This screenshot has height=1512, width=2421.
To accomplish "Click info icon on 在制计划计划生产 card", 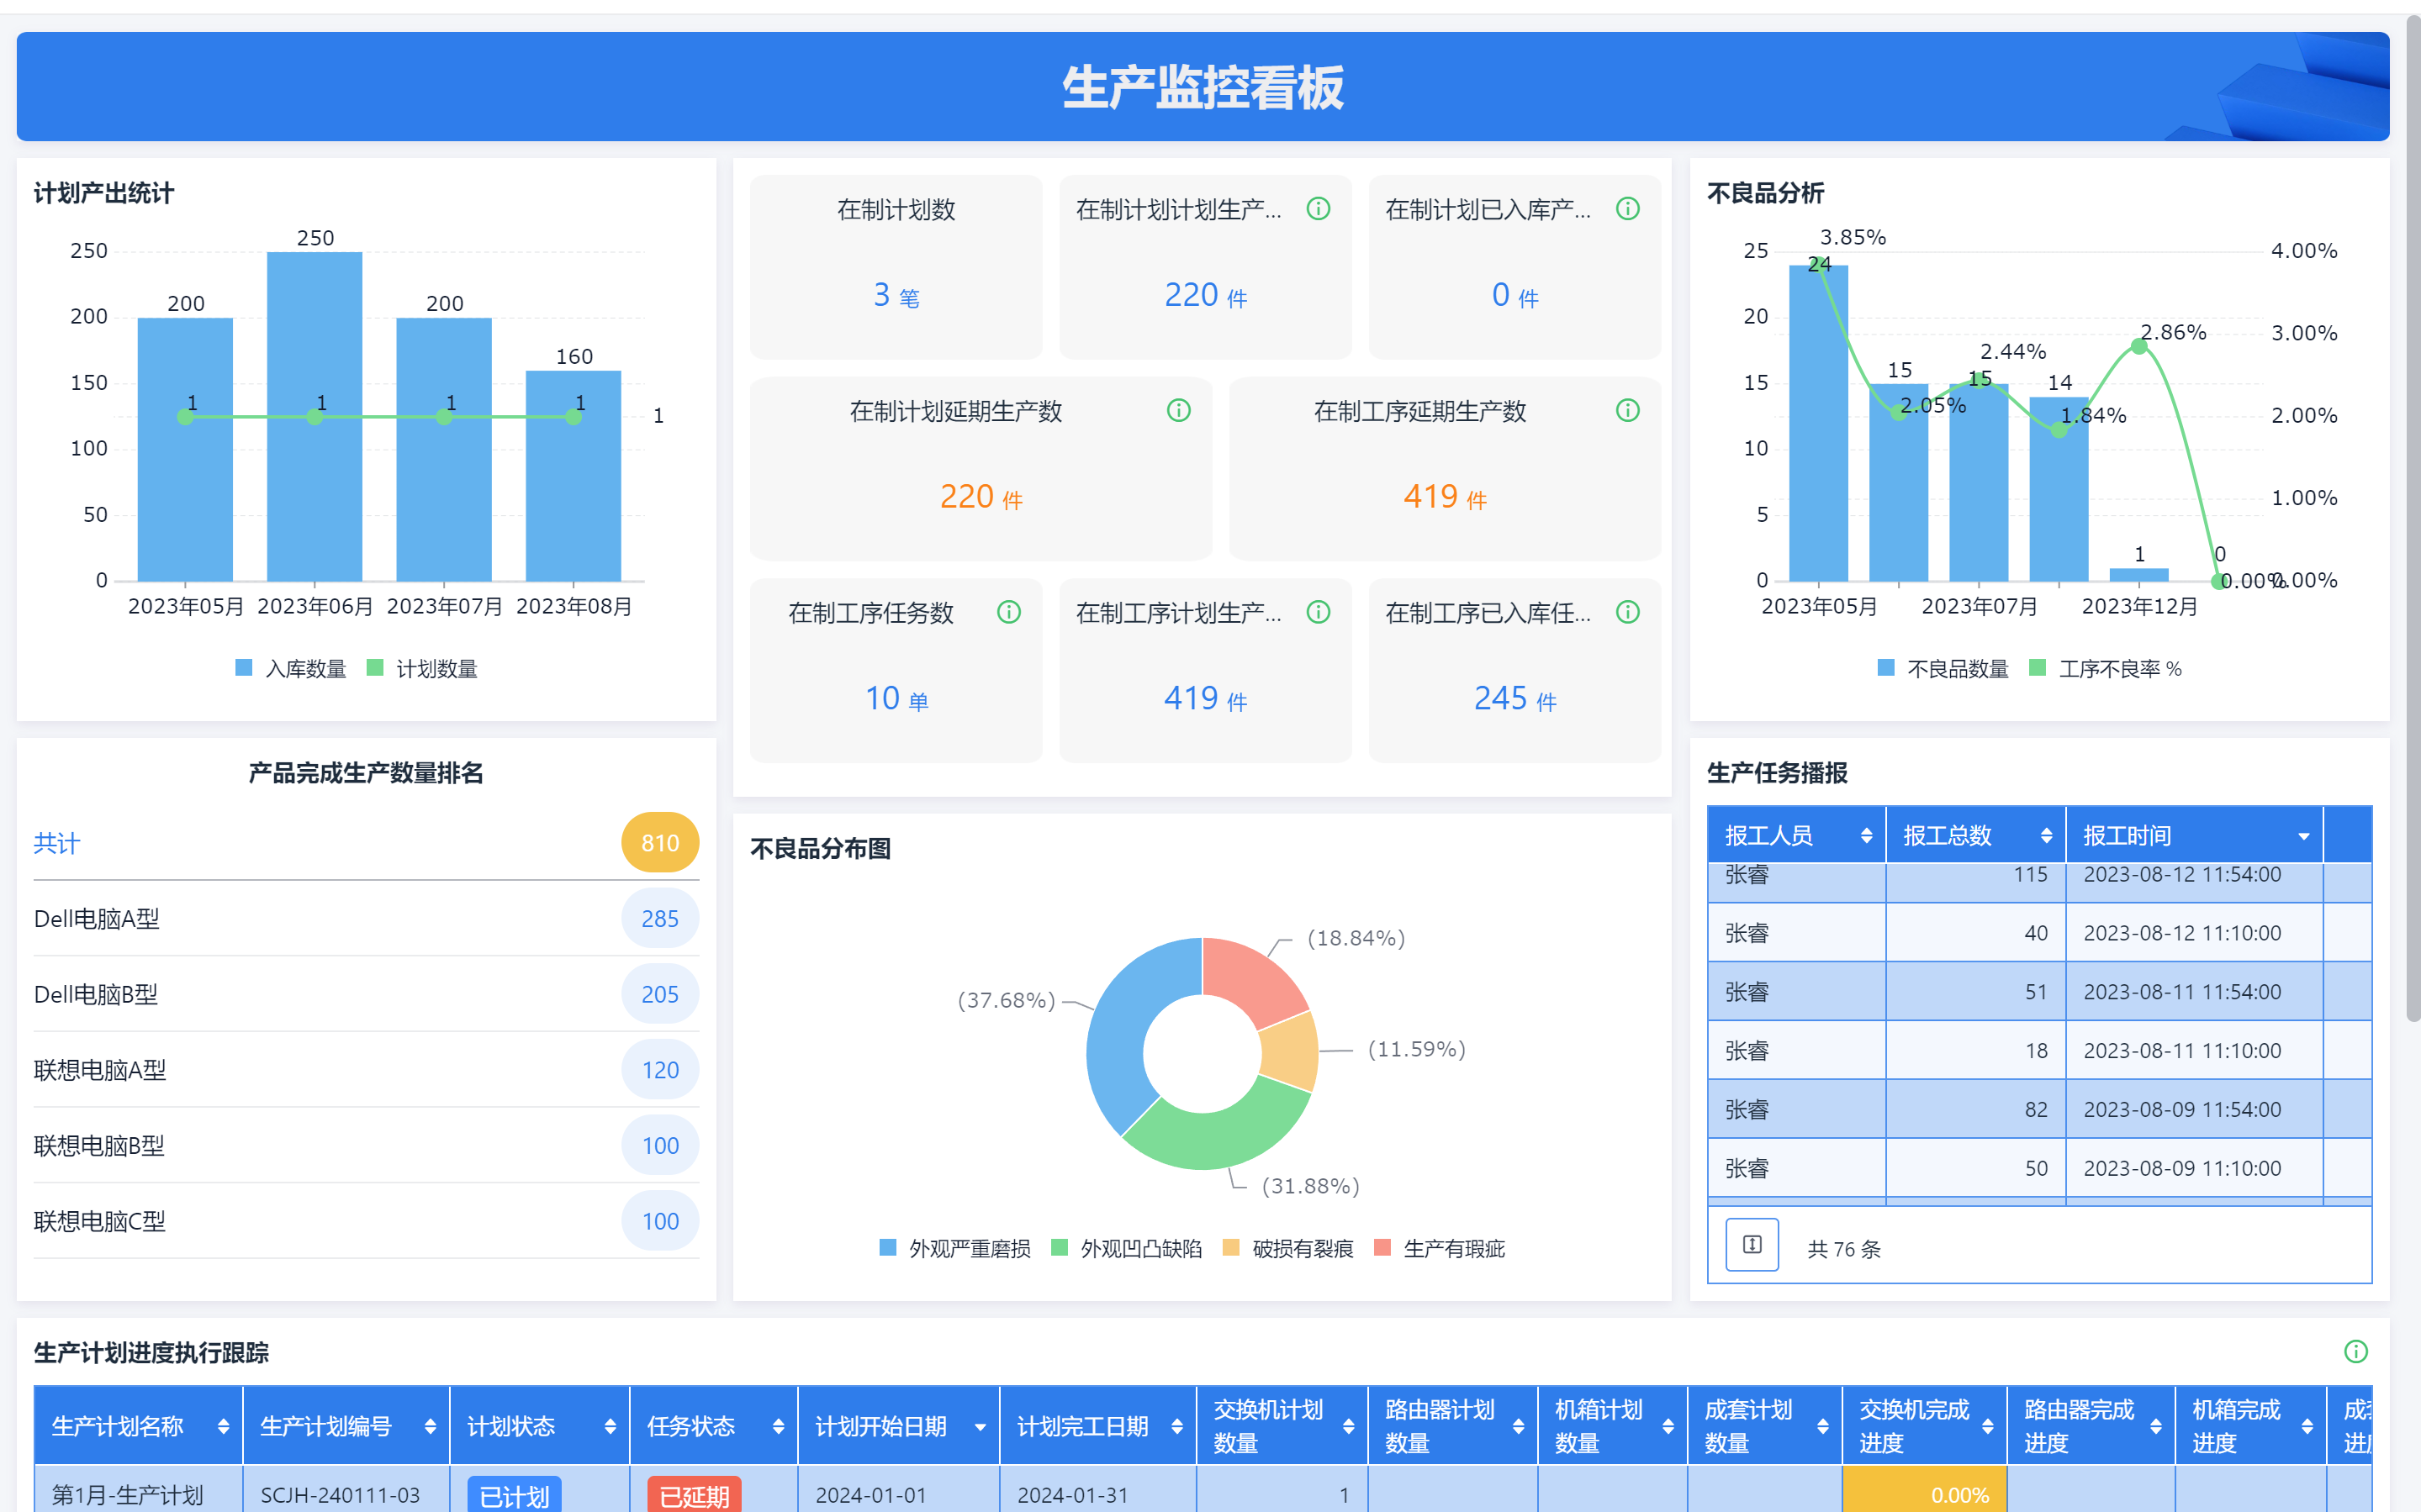I will 1319,208.
